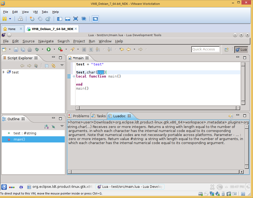Viewport: 253px width, 198px height.
Task: Click the VMware revert snapshot icon
Action: (x=40, y=19)
